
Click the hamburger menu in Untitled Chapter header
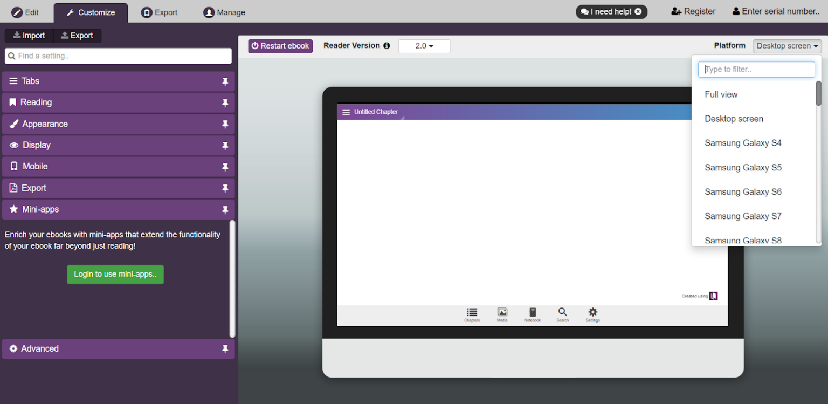(346, 112)
